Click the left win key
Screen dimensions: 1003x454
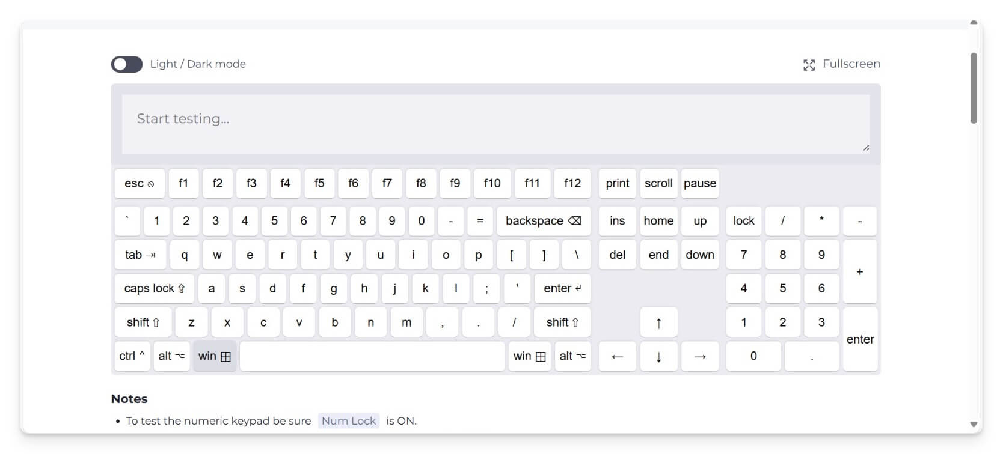tap(215, 356)
